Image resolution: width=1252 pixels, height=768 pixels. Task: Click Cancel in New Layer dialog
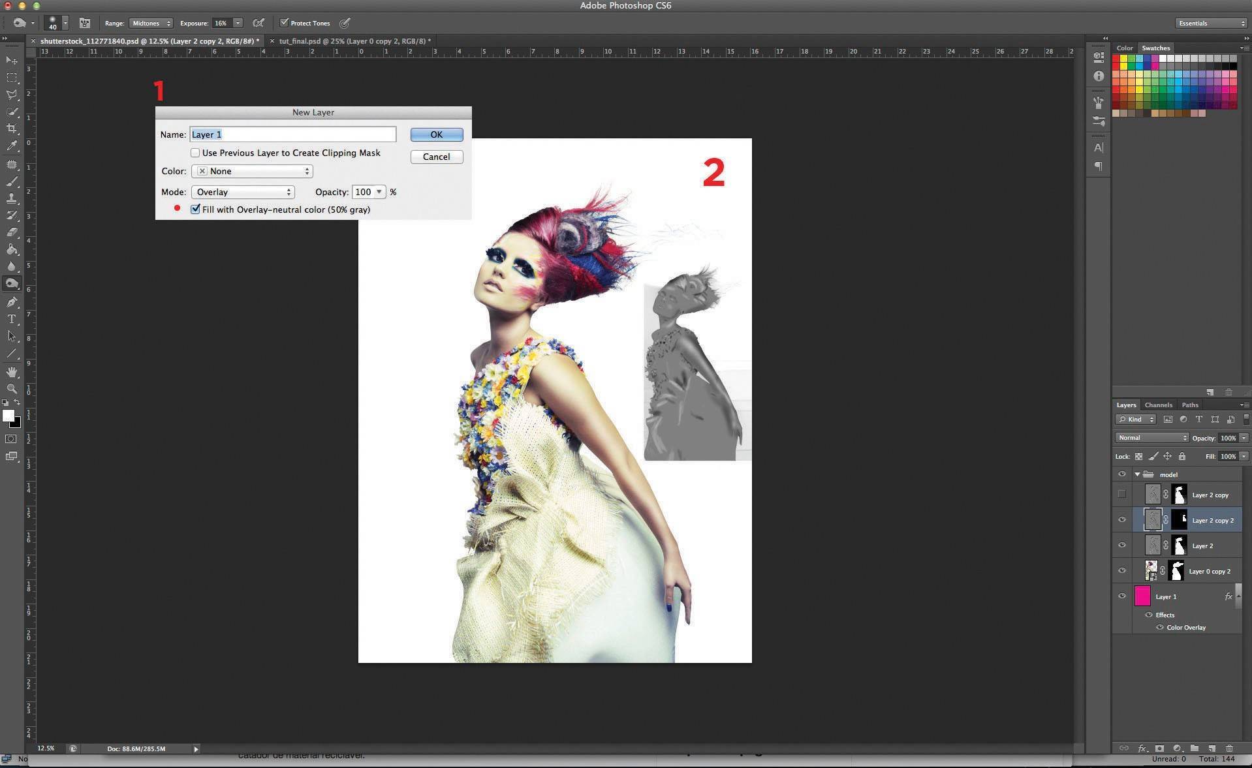[437, 157]
